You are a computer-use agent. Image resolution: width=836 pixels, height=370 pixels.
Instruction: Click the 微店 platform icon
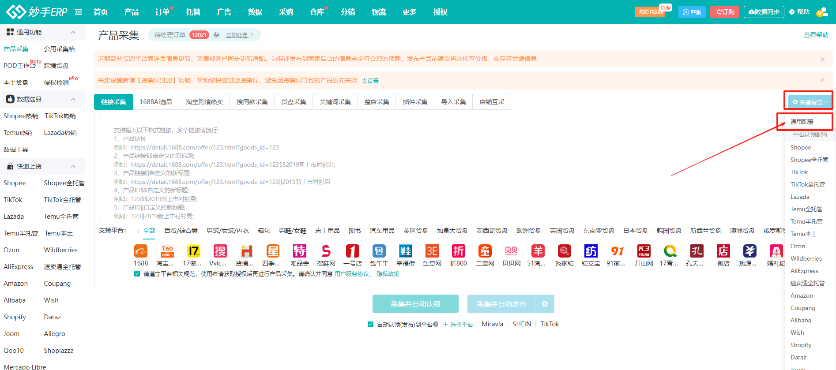[x=723, y=251]
